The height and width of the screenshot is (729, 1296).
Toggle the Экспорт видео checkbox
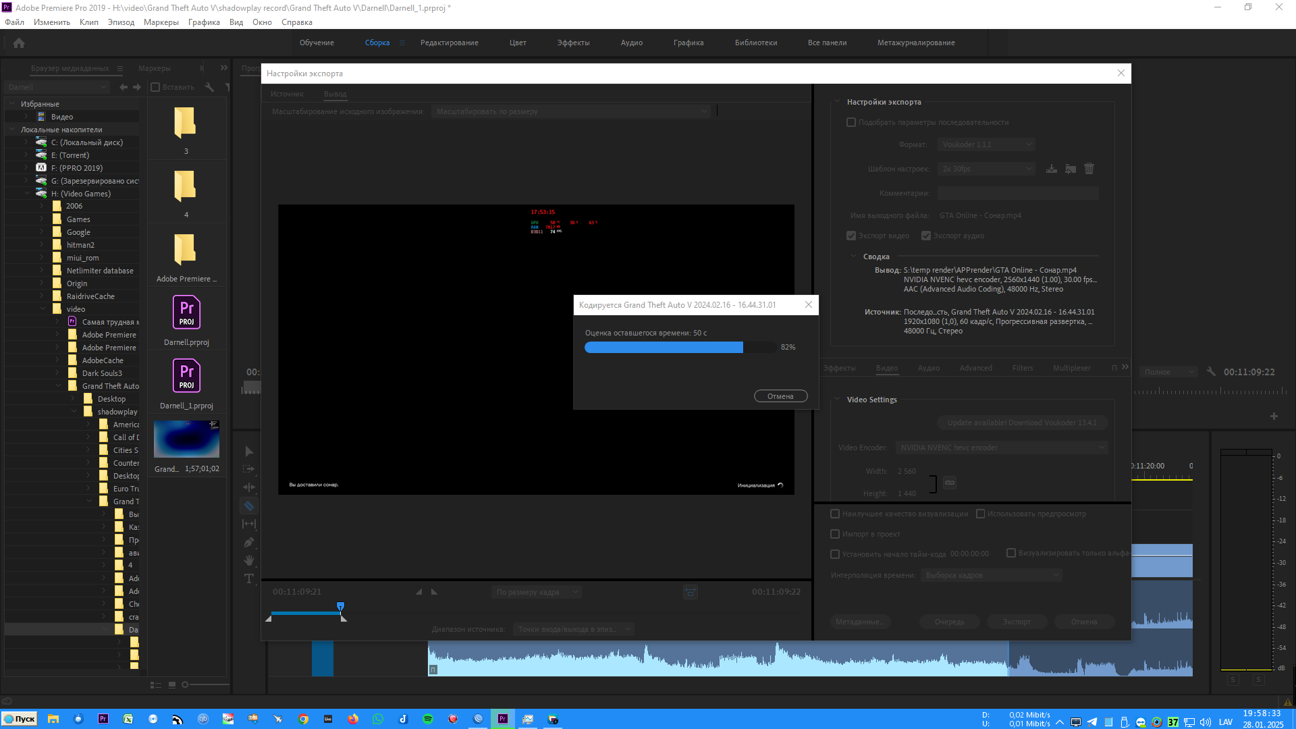pos(851,236)
